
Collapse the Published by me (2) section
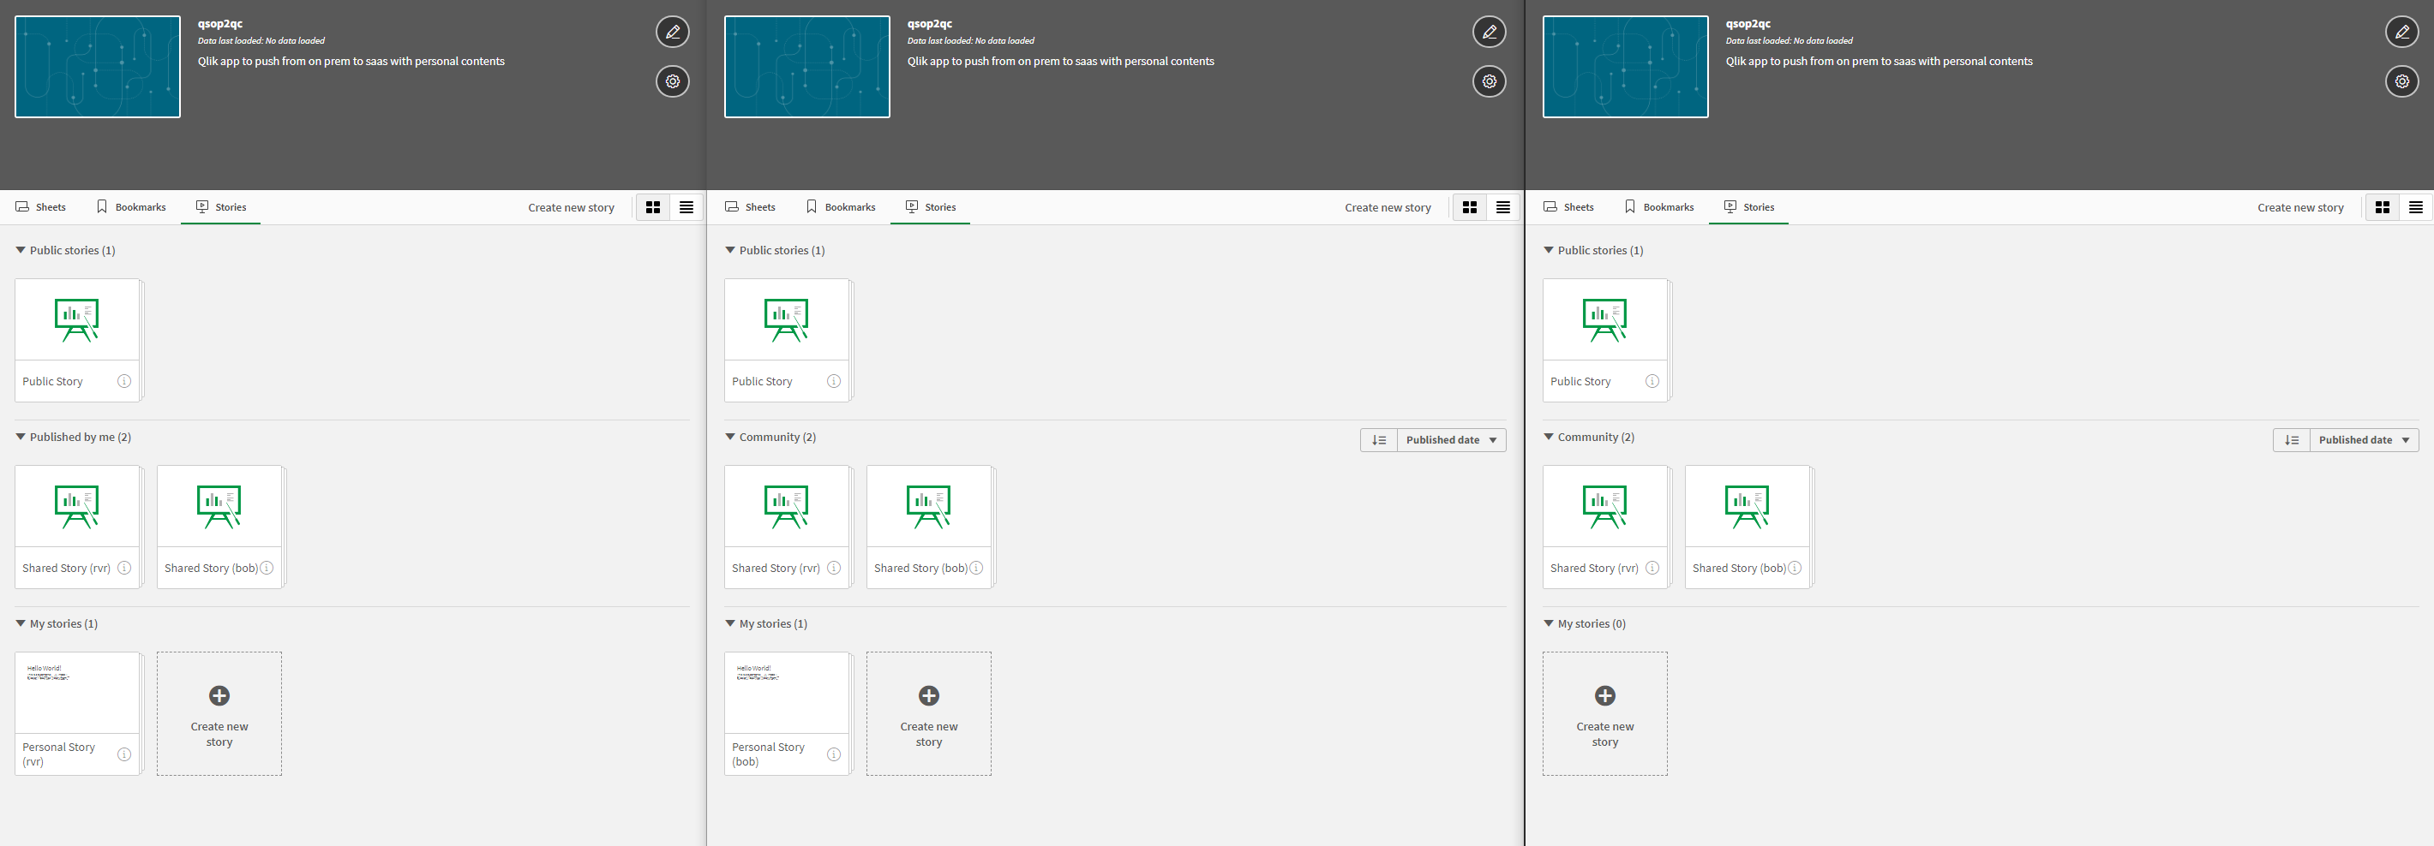pyautogui.click(x=73, y=438)
